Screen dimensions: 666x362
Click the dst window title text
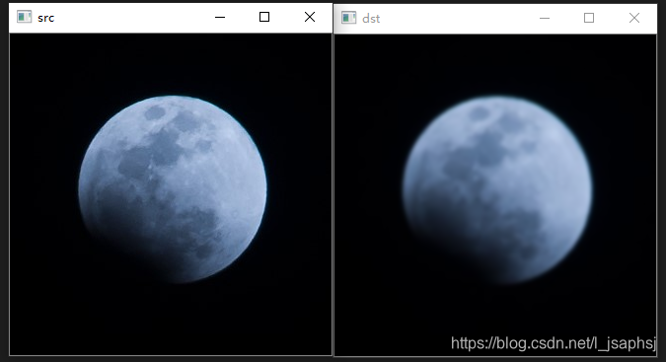pos(371,19)
